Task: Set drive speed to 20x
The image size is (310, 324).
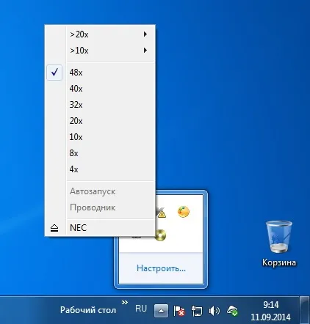Action: coord(100,121)
